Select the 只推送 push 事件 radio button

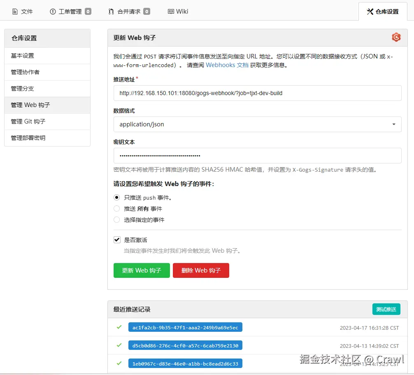[117, 198]
